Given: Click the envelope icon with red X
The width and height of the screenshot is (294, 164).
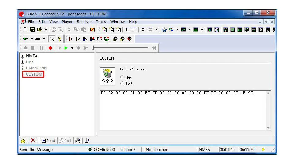Looking at the screenshot, I should (x=92, y=29).
